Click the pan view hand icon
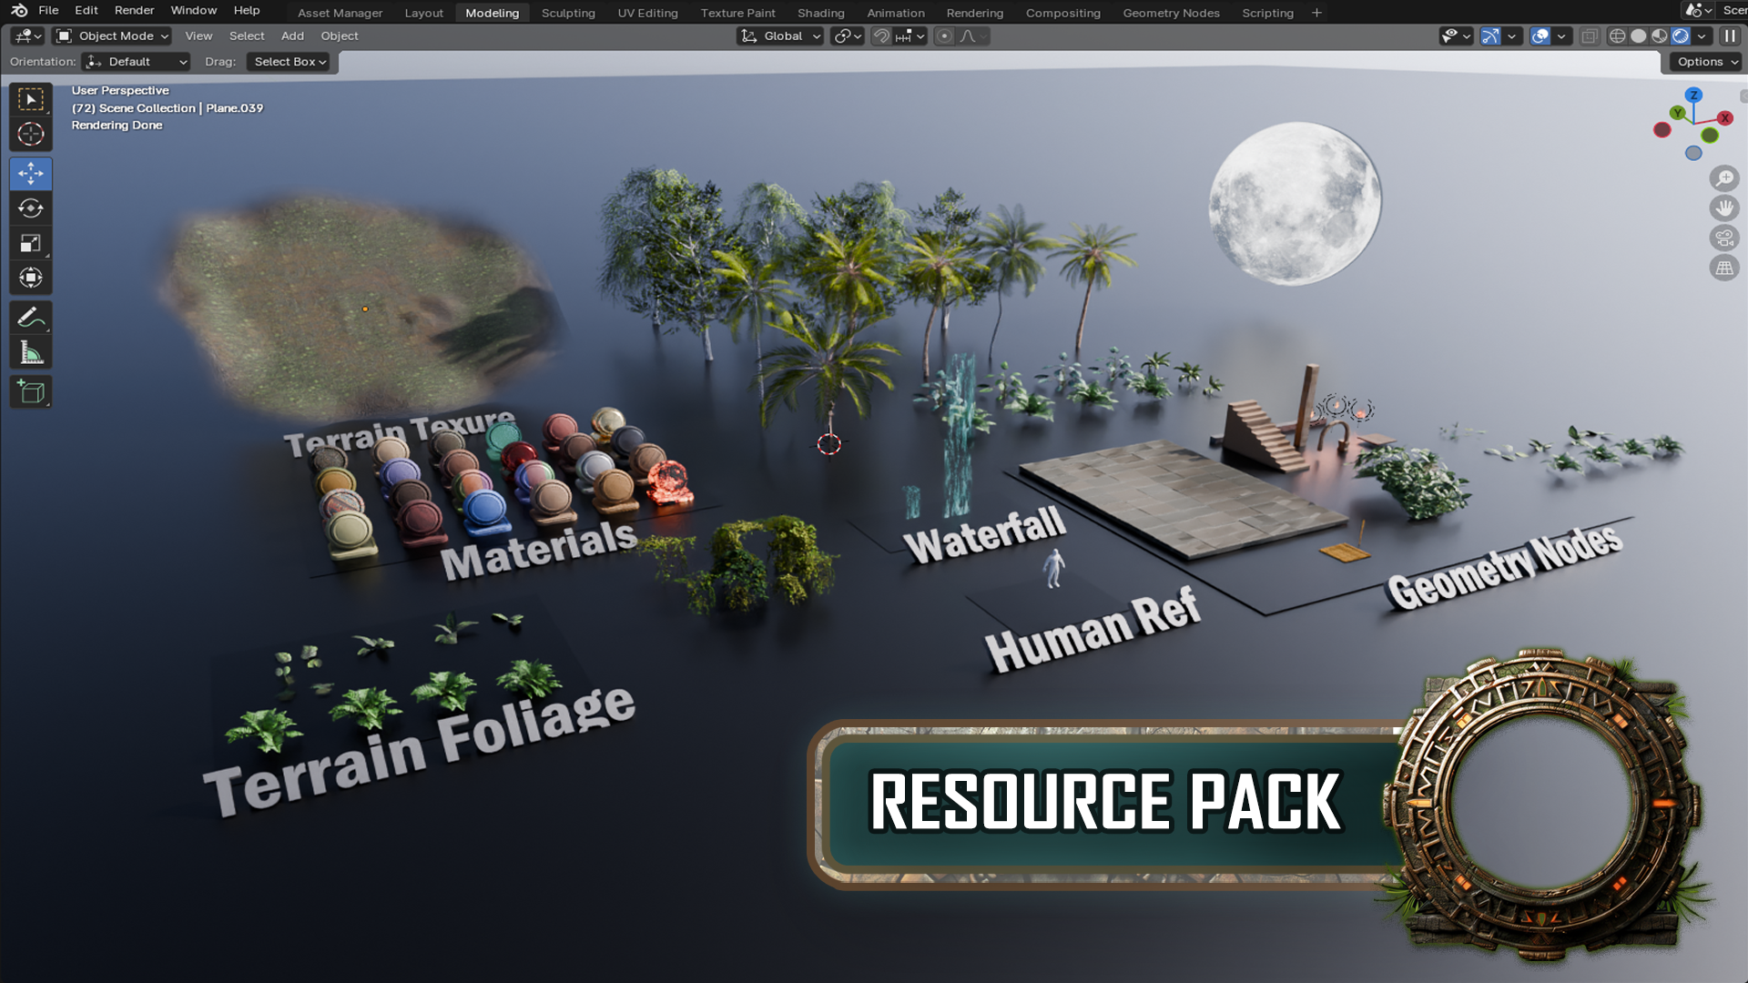 (1724, 208)
